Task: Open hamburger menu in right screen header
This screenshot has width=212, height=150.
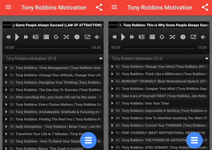Action: pos(114,7)
